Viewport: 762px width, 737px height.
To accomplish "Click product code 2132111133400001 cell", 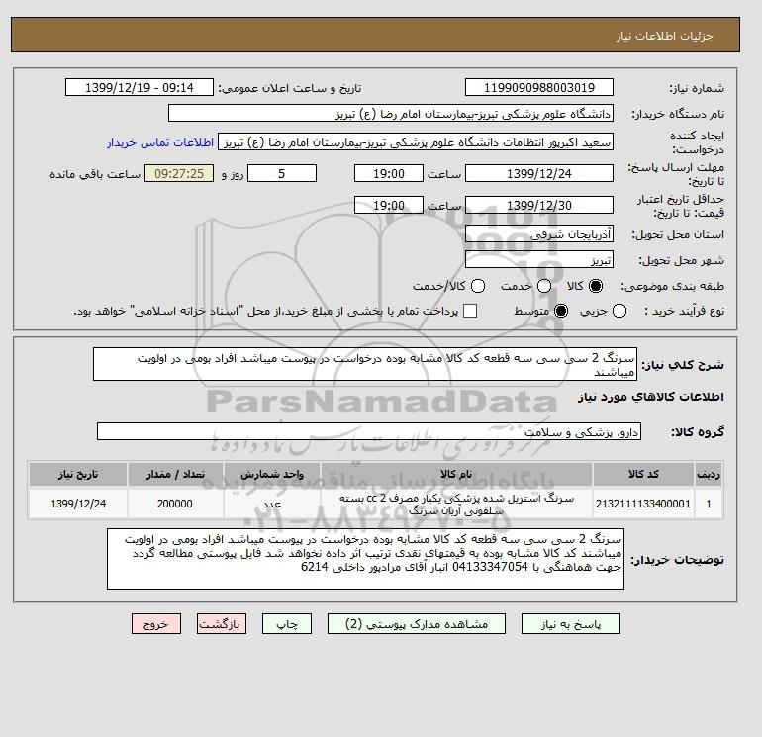I will point(643,504).
